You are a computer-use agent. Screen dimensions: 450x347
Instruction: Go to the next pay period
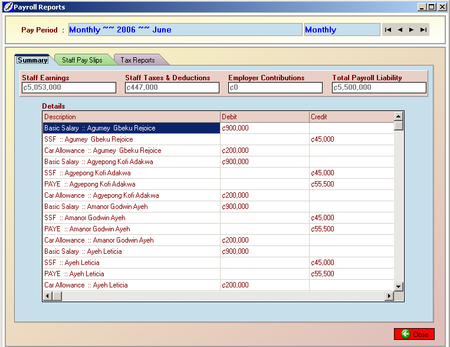click(x=411, y=30)
